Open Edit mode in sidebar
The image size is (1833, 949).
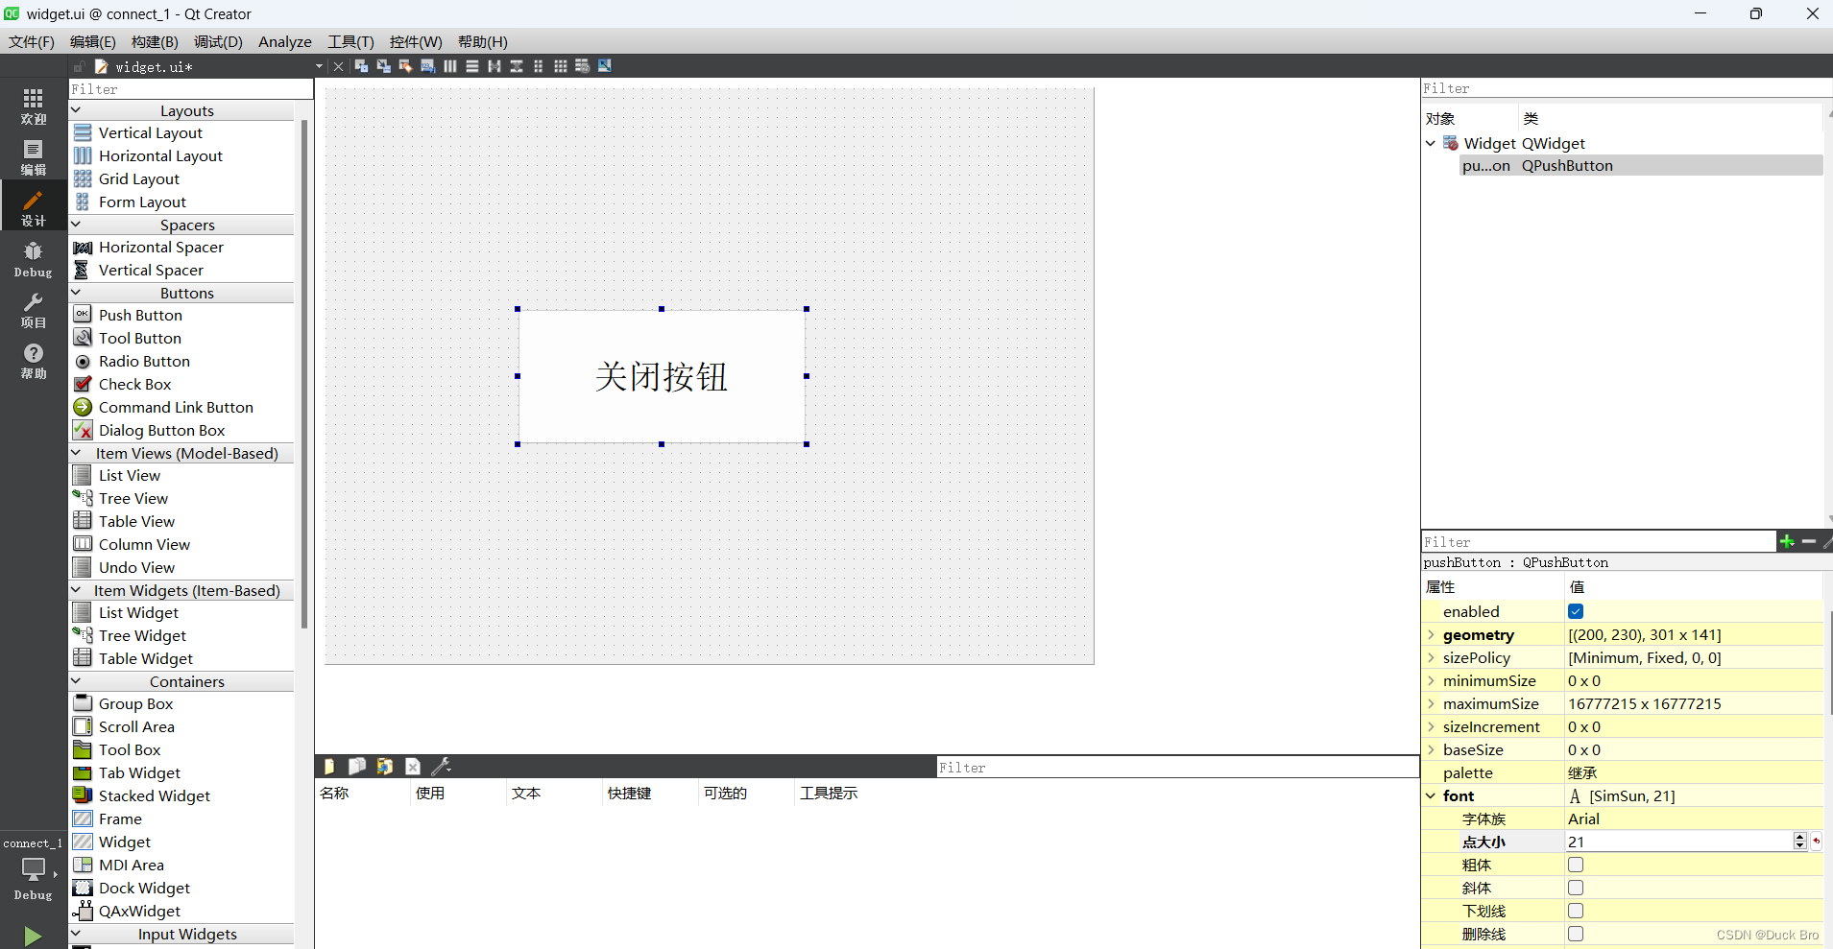pos(33,156)
